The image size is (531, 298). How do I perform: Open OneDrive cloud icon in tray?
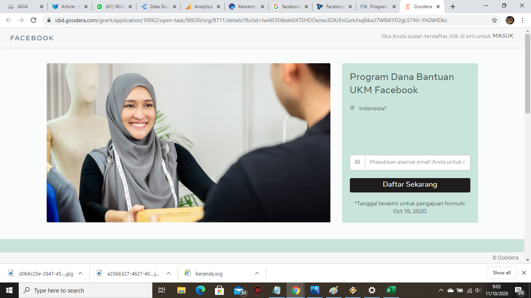[x=451, y=290]
